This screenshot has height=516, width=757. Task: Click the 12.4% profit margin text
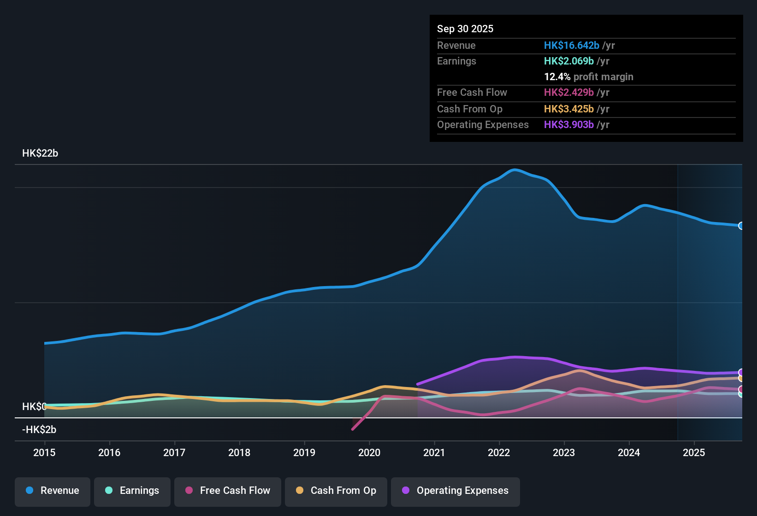click(x=589, y=76)
